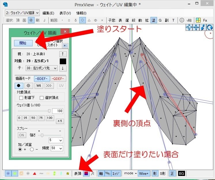This screenshot has width=215, height=180.
Task: Open the 塗 sub-window
Action: pos(154,20)
